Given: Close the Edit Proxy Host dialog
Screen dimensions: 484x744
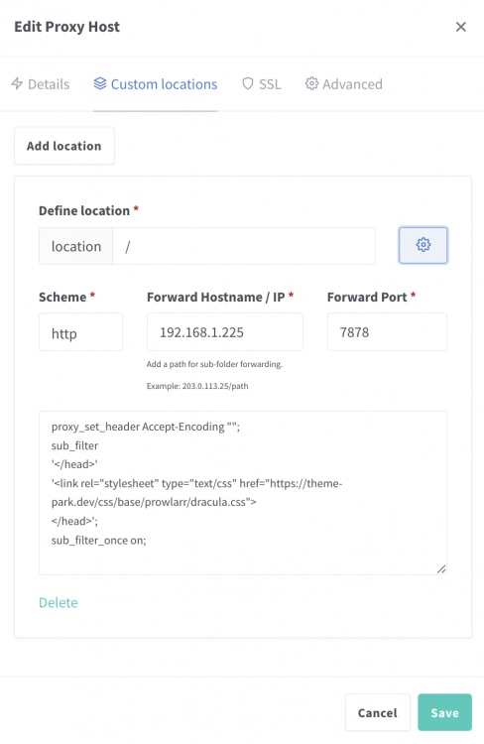Looking at the screenshot, I should click(x=461, y=27).
